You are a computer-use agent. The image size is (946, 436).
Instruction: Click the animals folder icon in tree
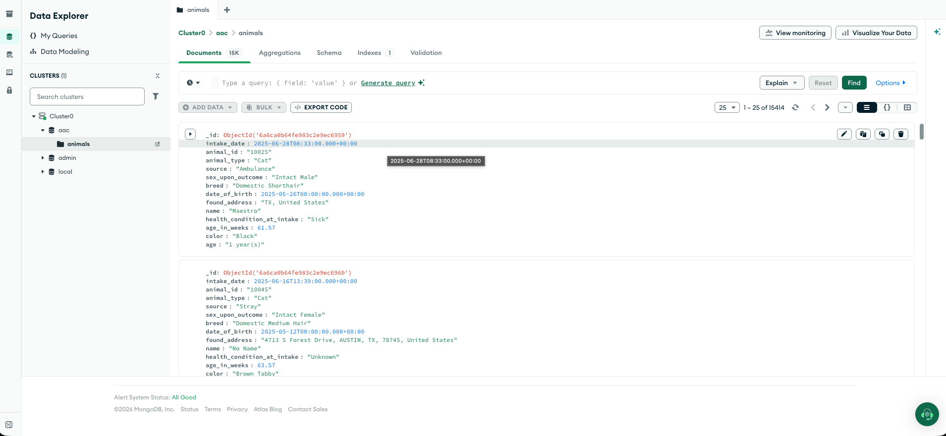(60, 144)
